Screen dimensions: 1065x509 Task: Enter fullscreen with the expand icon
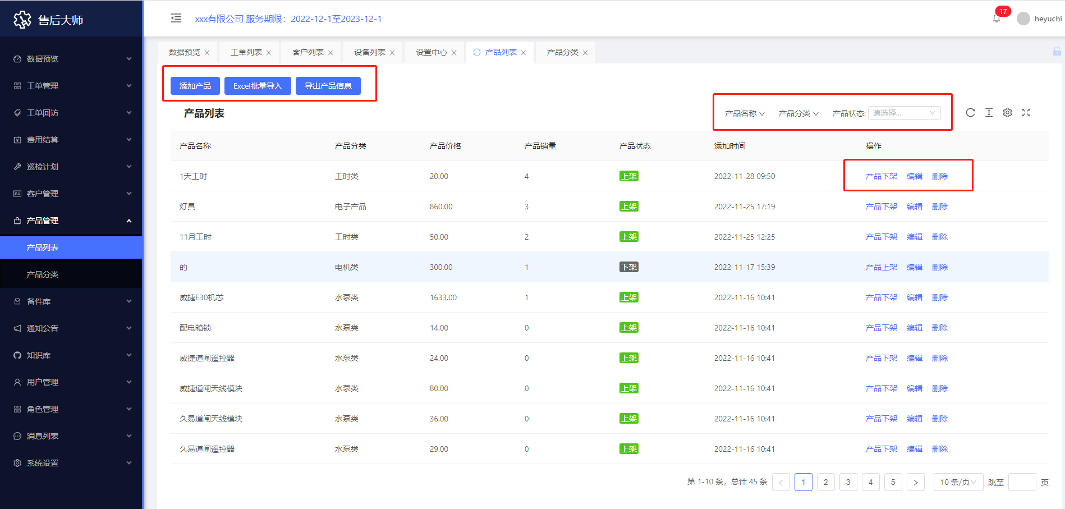(x=1026, y=113)
